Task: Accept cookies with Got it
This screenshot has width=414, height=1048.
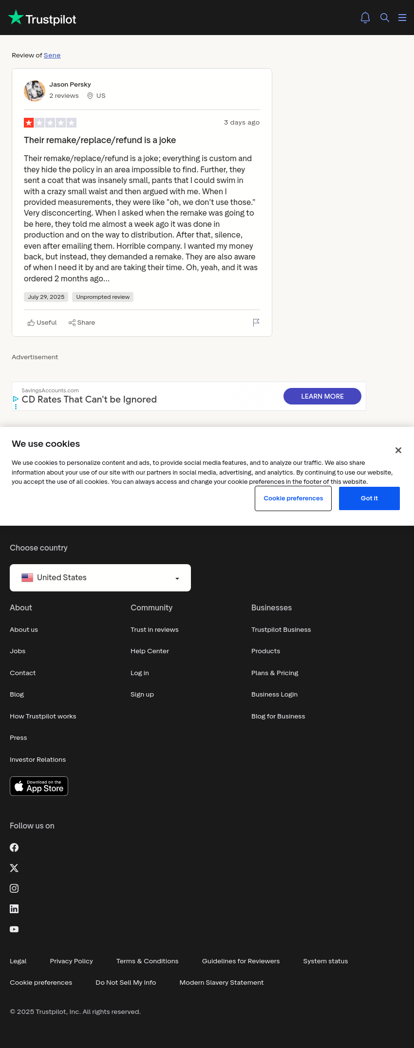Action: coord(369,498)
